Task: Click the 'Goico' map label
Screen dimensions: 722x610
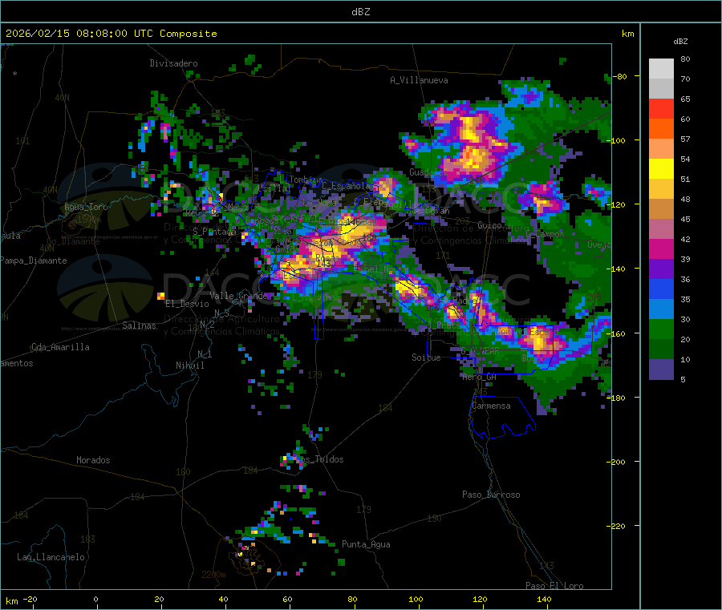Action: tap(489, 225)
